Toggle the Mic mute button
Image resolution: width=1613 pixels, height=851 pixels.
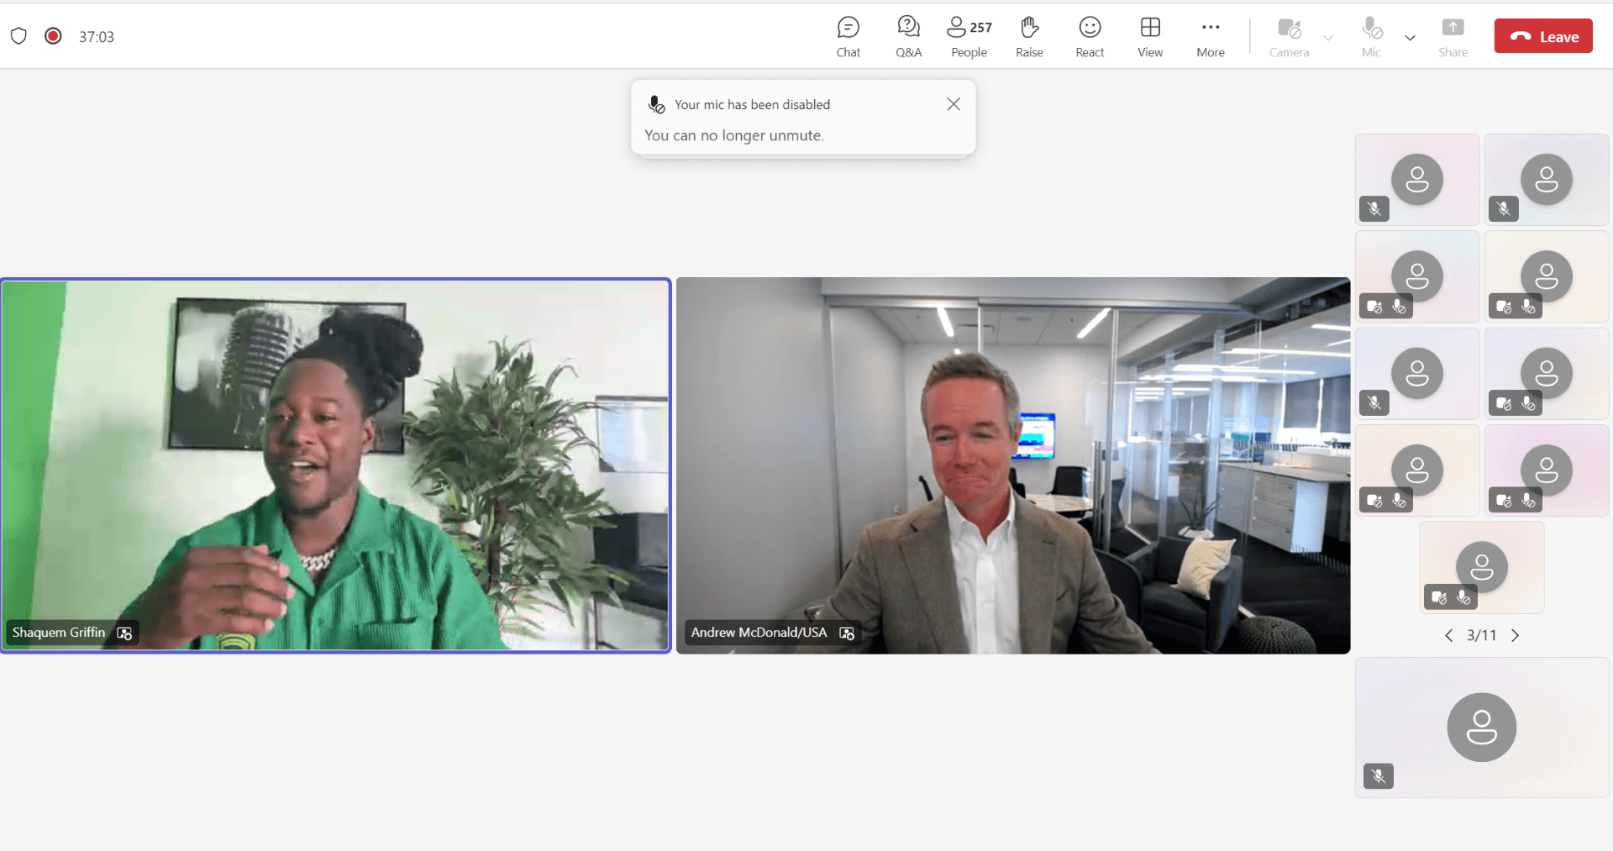tap(1371, 37)
